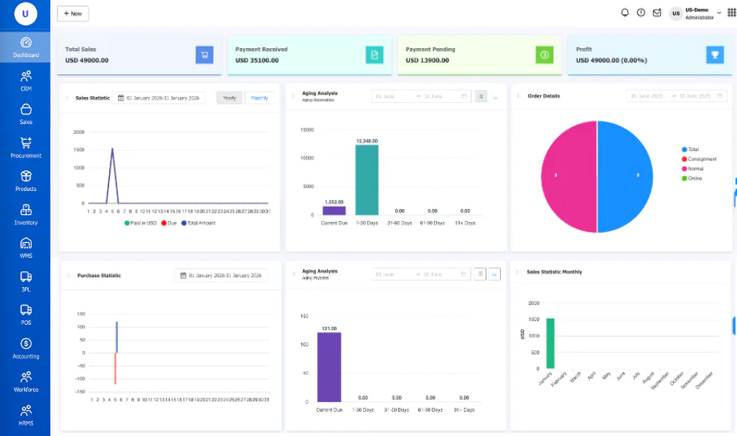This screenshot has width=737, height=436.
Task: Open the Accounting module
Action: 26,349
